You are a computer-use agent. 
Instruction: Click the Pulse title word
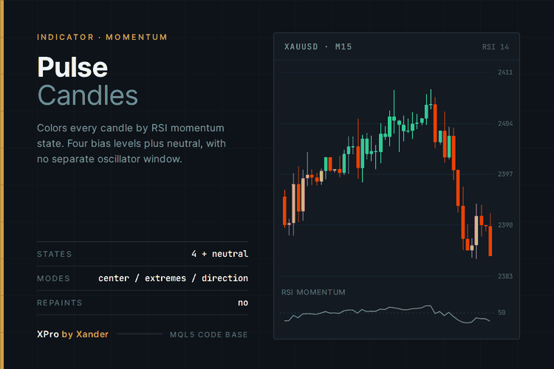pyautogui.click(x=72, y=67)
